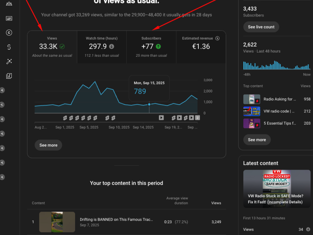Switch to the Estimated revenue tab
The width and height of the screenshot is (313, 235).
pyautogui.click(x=201, y=47)
